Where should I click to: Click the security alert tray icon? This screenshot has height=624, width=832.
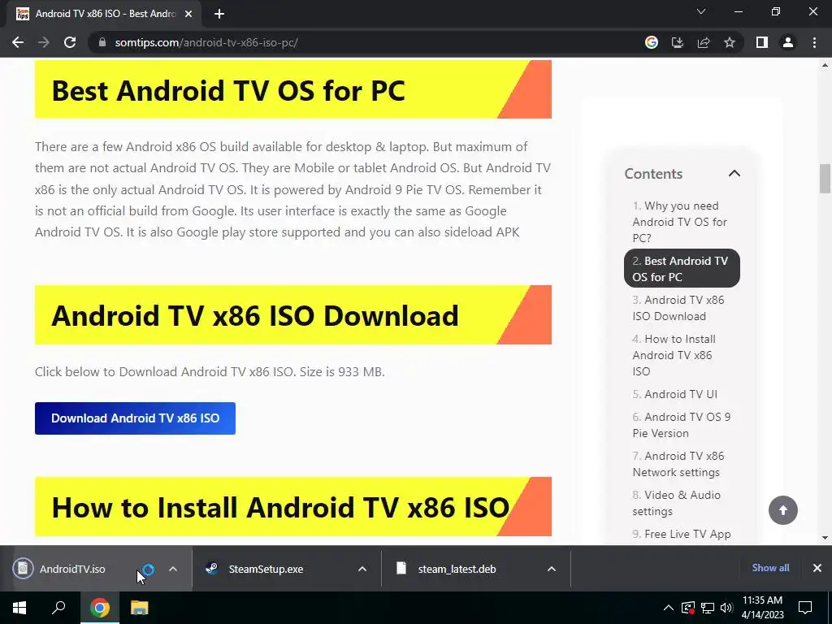688,608
